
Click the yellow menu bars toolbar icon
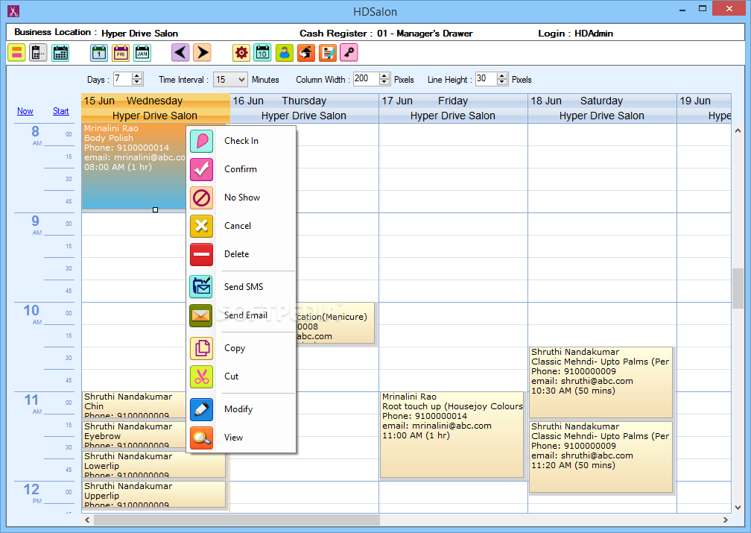coord(16,53)
